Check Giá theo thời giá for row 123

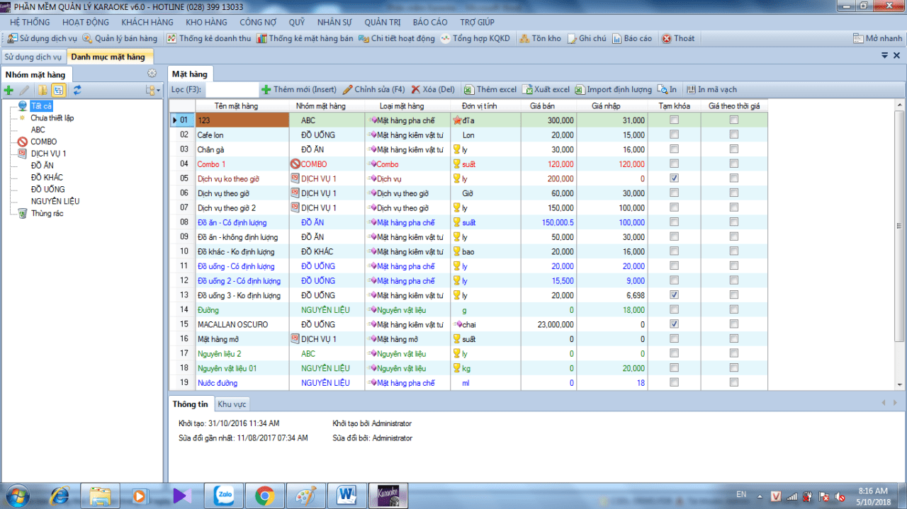coord(734,120)
